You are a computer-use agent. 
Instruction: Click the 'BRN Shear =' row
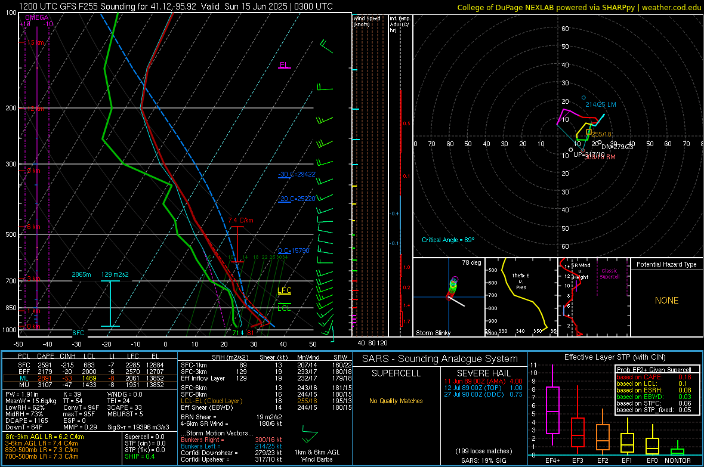click(x=231, y=417)
